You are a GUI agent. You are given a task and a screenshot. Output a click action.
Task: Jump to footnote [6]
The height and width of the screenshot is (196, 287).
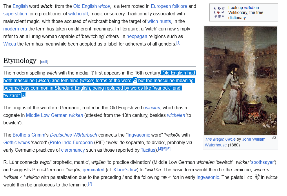click(x=168, y=149)
